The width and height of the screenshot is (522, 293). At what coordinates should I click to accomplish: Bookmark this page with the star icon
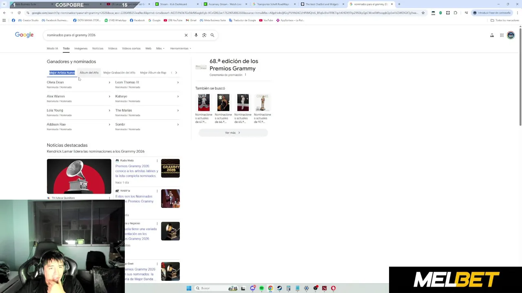(423, 13)
